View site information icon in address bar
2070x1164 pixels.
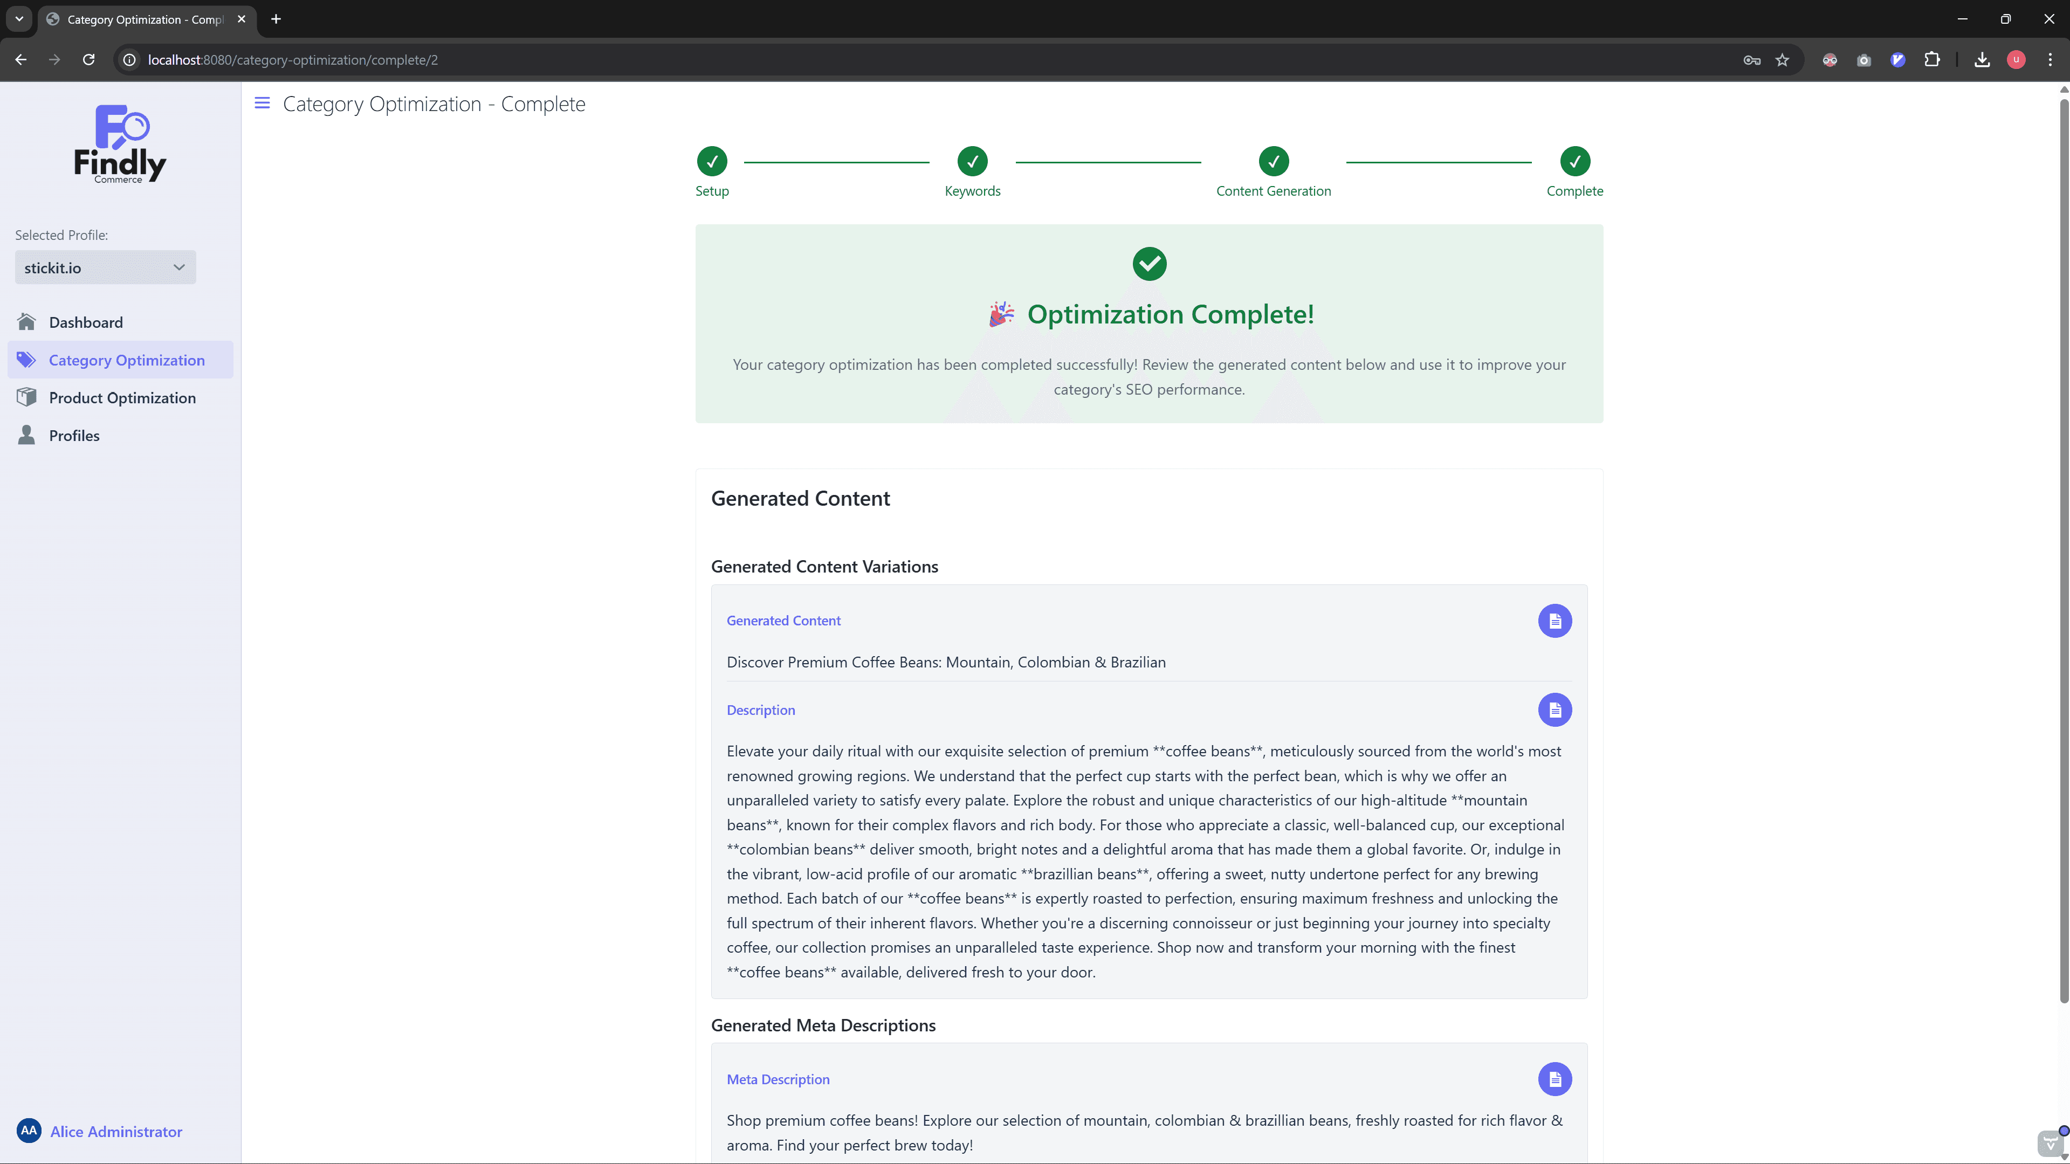129,60
